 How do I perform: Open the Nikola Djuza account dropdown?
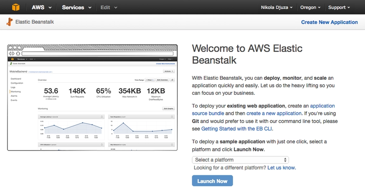pos(277,7)
